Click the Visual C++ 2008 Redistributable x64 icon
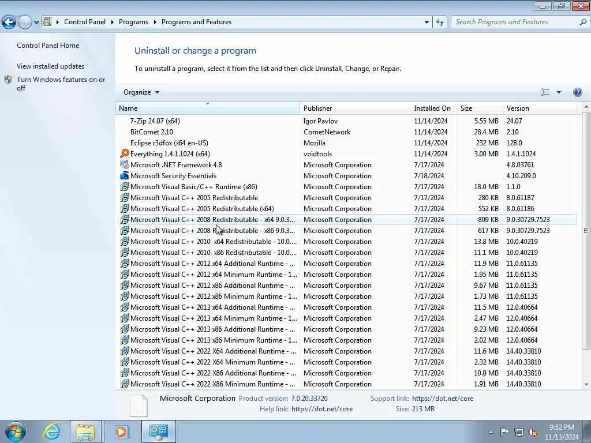This screenshot has width=591, height=443. 125,219
